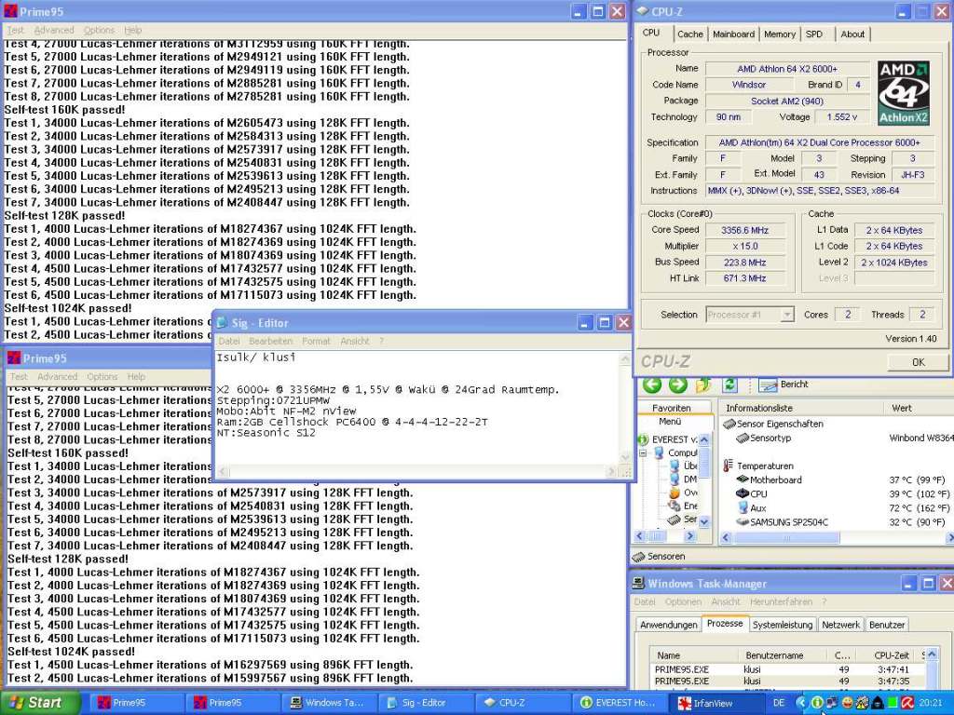This screenshot has height=715, width=954.
Task: Select the SAMSUNG SP2504C drive row
Action: tap(783, 521)
